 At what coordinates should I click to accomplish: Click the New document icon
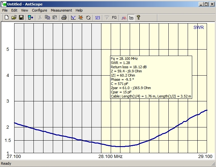[x=6, y=17]
